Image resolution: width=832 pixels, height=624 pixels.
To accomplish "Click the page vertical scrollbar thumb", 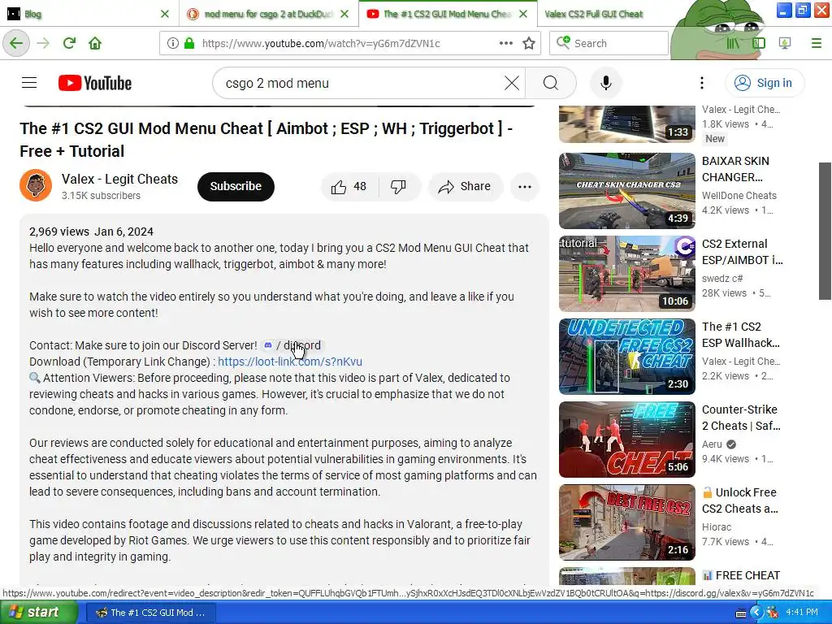I will tap(825, 231).
